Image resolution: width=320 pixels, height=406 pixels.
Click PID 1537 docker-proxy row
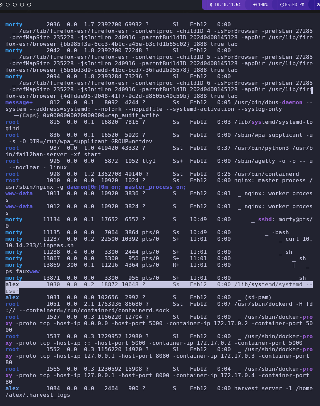coord(53,337)
